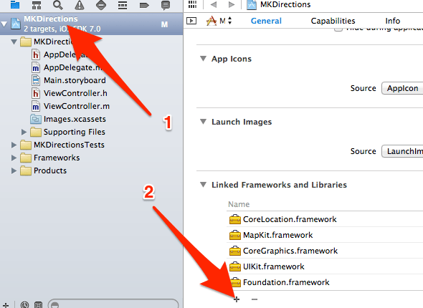Select CoreGraphics.framework row

tap(325, 251)
